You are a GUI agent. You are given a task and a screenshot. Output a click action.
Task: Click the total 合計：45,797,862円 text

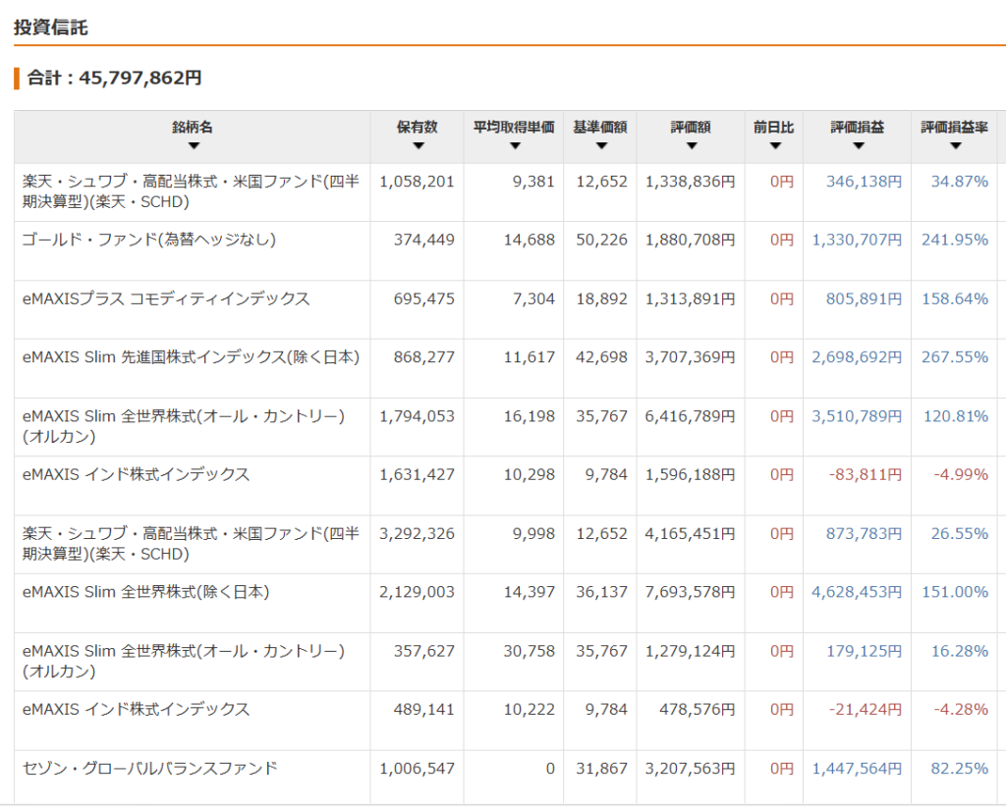[114, 78]
